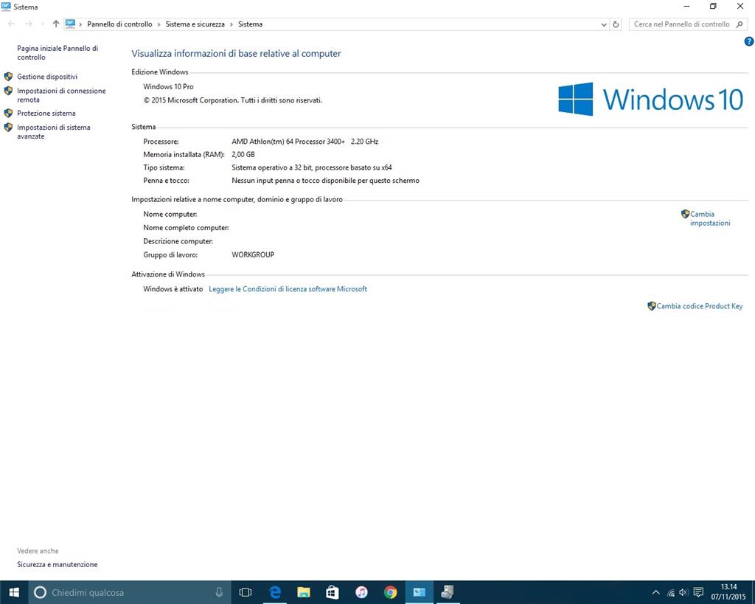
Task: Click Cortana microphone icon
Action: 219,592
